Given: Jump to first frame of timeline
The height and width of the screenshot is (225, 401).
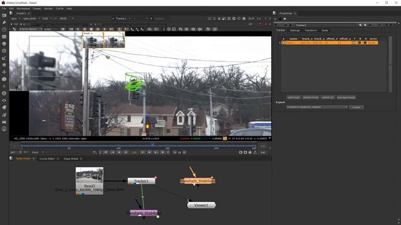Looking at the screenshot, I should [106, 152].
